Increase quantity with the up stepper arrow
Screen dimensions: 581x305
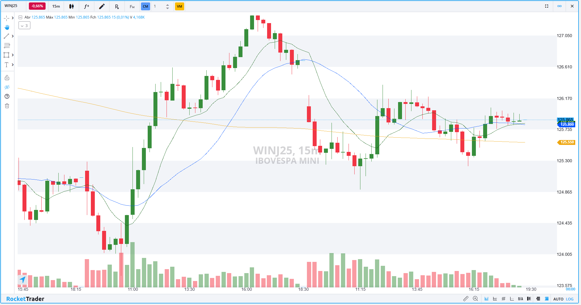click(167, 5)
